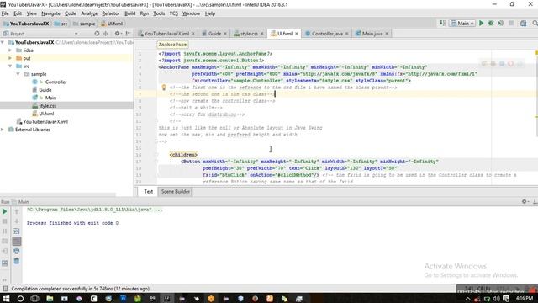Open Search Everywhere magnifier
538x303 pixels.
click(x=535, y=23)
